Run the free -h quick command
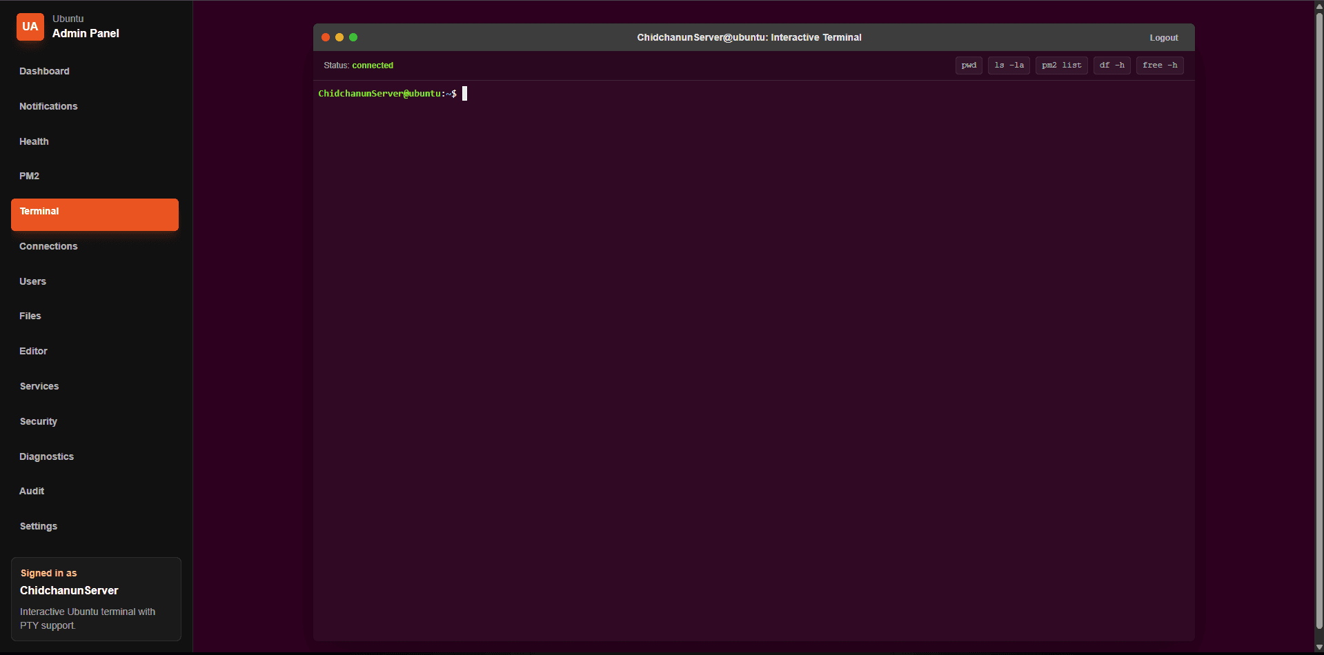Image resolution: width=1324 pixels, height=655 pixels. point(1160,65)
